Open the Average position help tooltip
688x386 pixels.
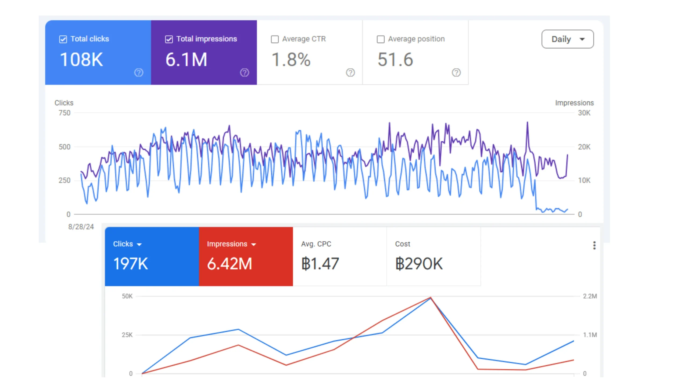tap(456, 73)
